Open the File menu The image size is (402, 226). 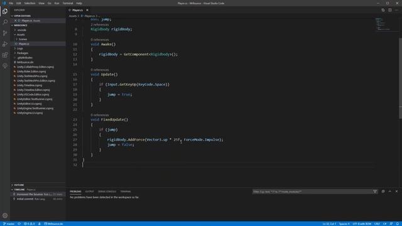point(11,3)
